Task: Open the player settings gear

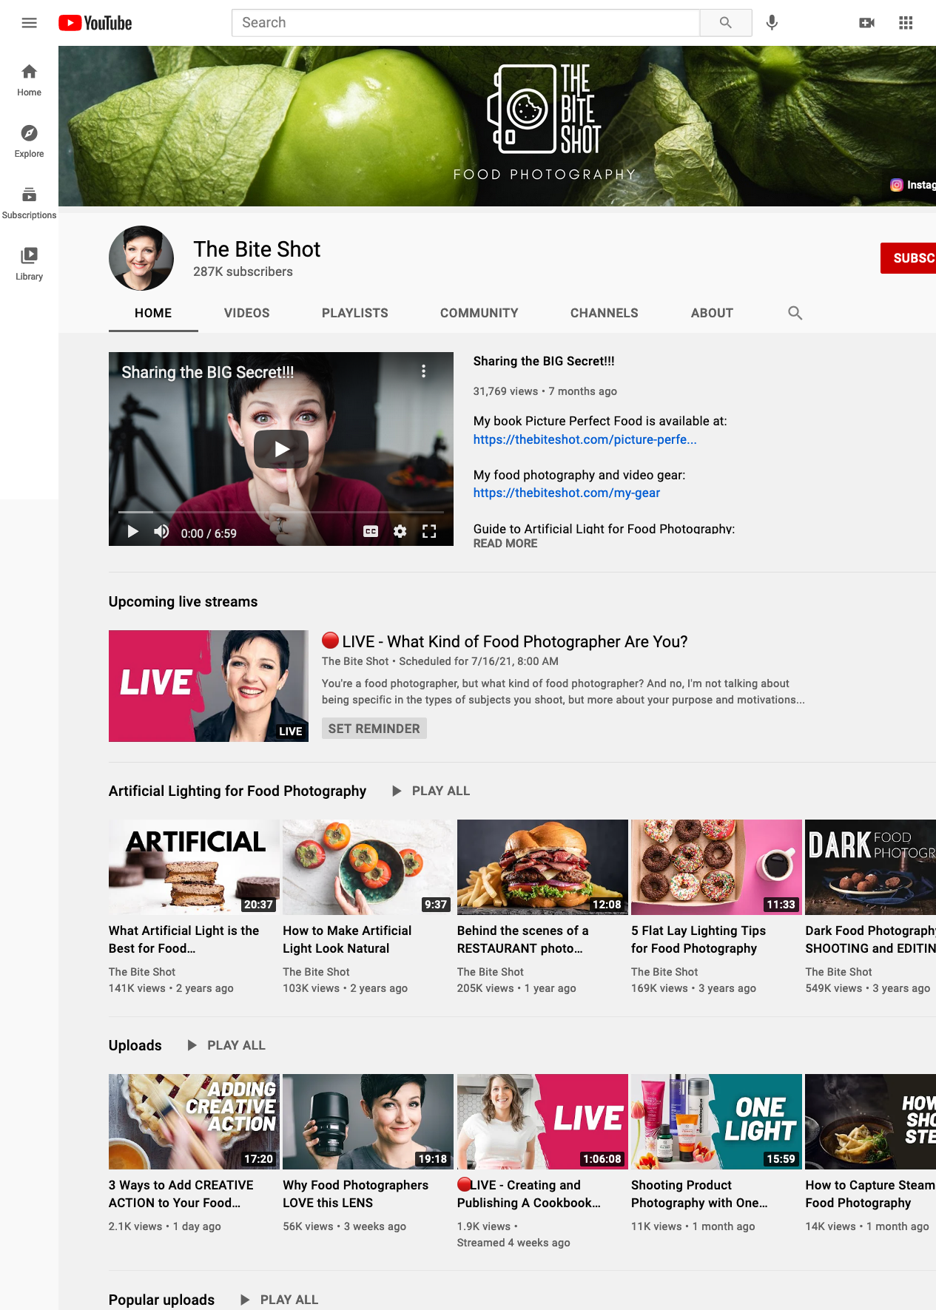Action: [x=400, y=531]
